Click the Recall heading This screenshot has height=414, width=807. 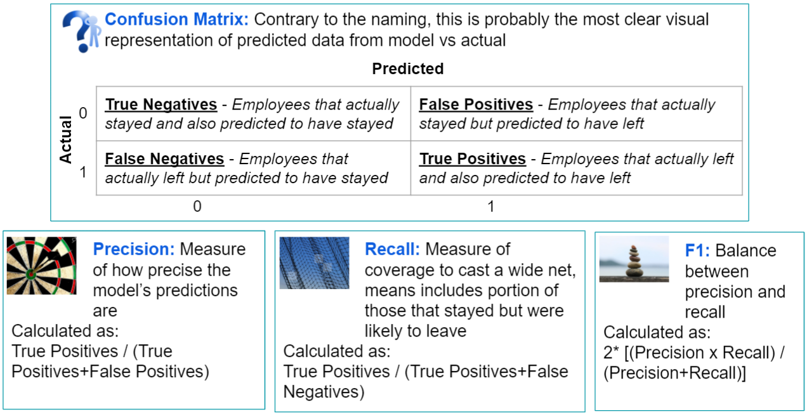click(392, 249)
